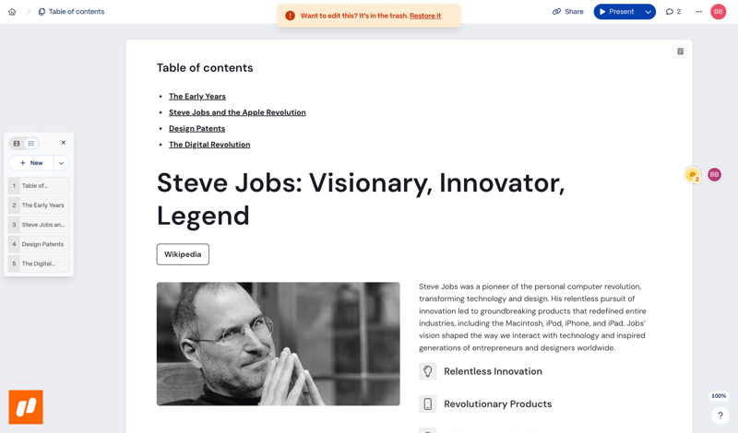Expand the New card dropdown arrow
Image resolution: width=738 pixels, height=433 pixels.
click(61, 163)
